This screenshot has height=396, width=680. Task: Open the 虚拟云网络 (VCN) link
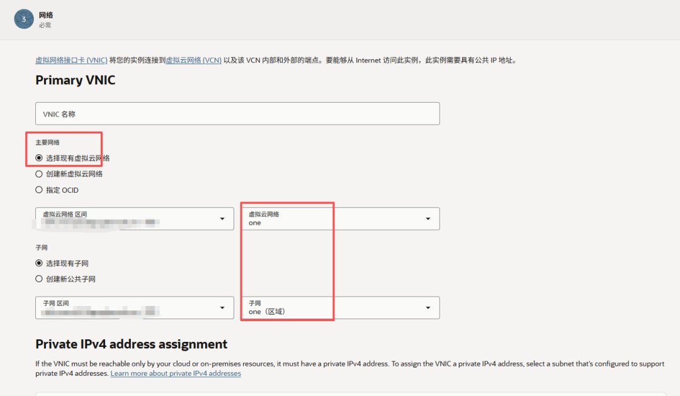[x=193, y=60]
